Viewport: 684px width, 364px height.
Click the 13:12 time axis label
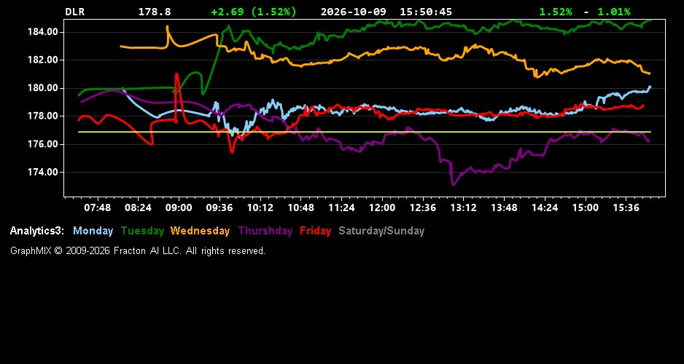(x=463, y=208)
